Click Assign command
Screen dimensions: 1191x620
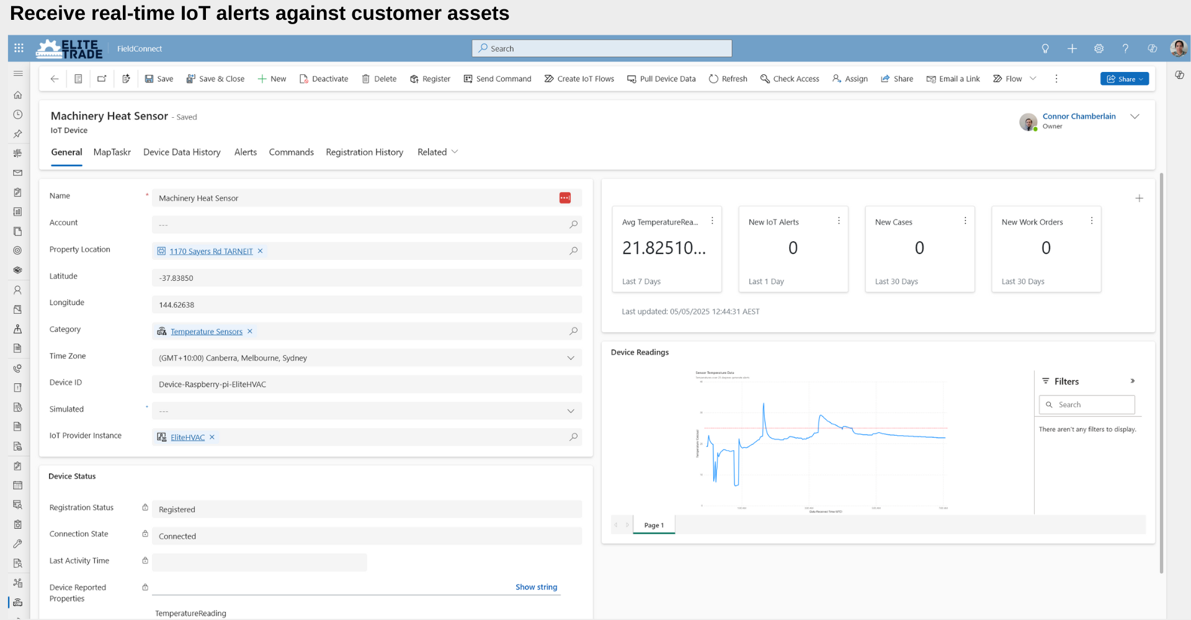click(850, 79)
